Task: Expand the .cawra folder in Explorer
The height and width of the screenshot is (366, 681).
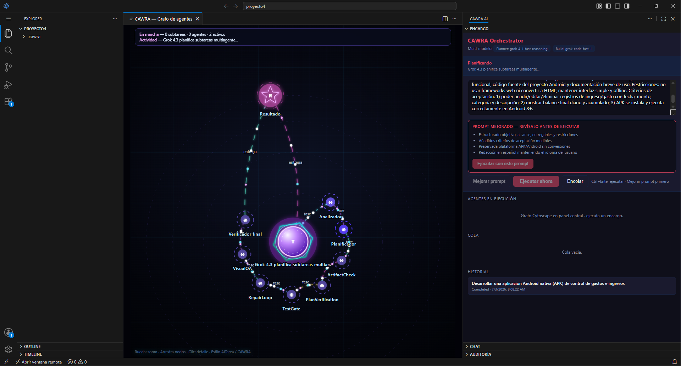Action: coord(34,37)
